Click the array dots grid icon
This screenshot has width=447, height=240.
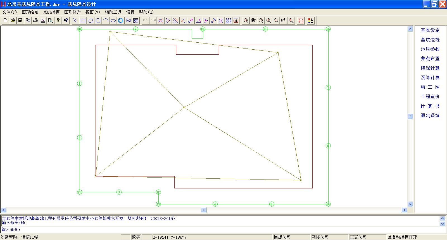tap(229, 21)
